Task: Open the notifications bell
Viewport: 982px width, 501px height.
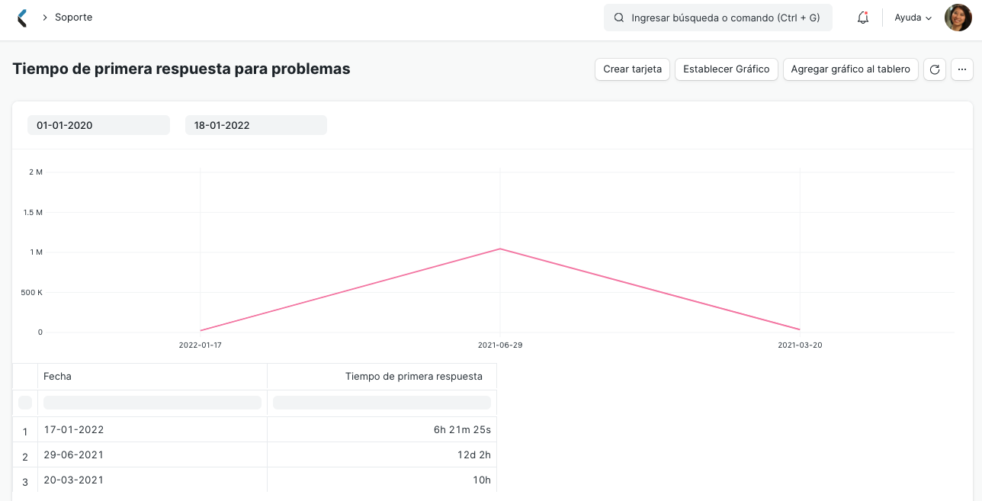Action: [x=862, y=17]
